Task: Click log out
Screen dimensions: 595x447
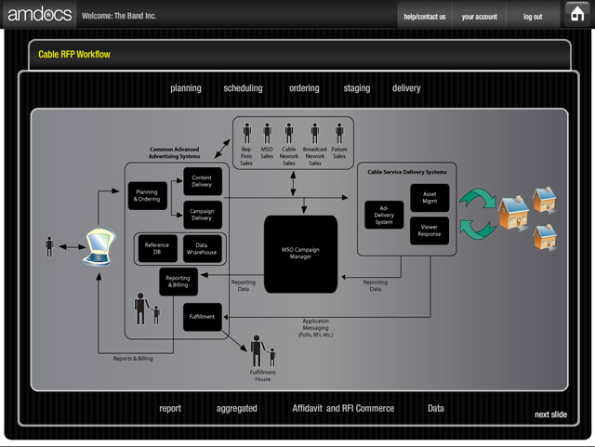Action: pyautogui.click(x=533, y=17)
